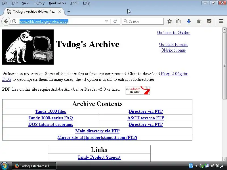Open ASCII text via FTP link
Image resolution: width=227 pixels, height=170 pixels.
(146, 118)
